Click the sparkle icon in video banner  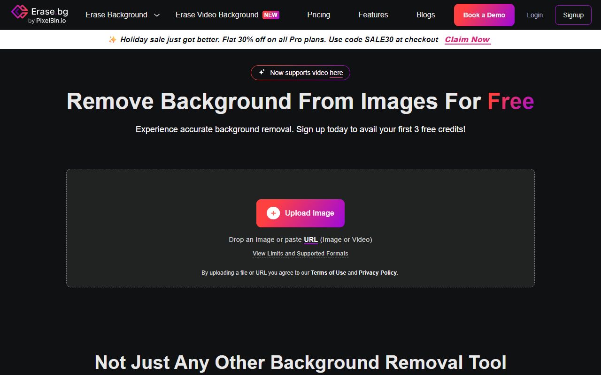pyautogui.click(x=262, y=72)
